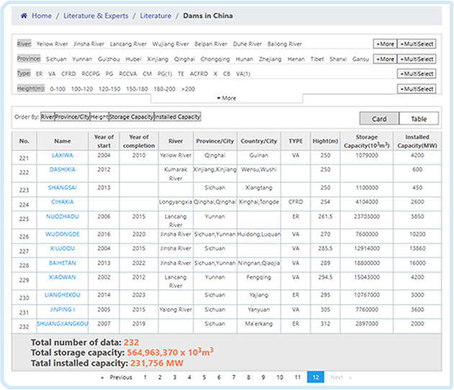Filter by Yellow River
454x390 pixels.
[x=51, y=44]
